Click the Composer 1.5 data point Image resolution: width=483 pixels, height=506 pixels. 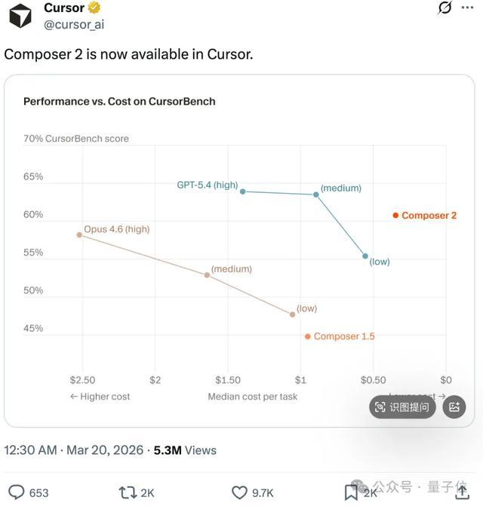tap(308, 336)
